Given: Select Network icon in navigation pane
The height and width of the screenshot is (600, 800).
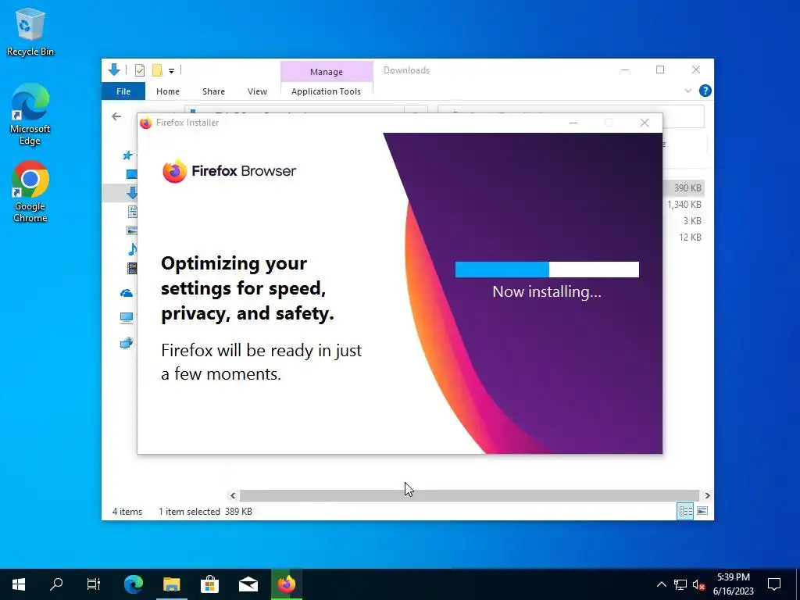Looking at the screenshot, I should coord(127,343).
